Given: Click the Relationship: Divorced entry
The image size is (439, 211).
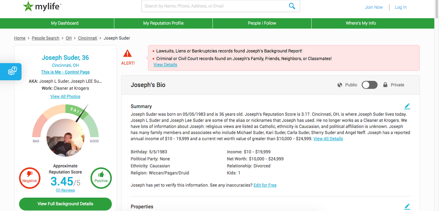Looking at the screenshot, I should 249,166.
